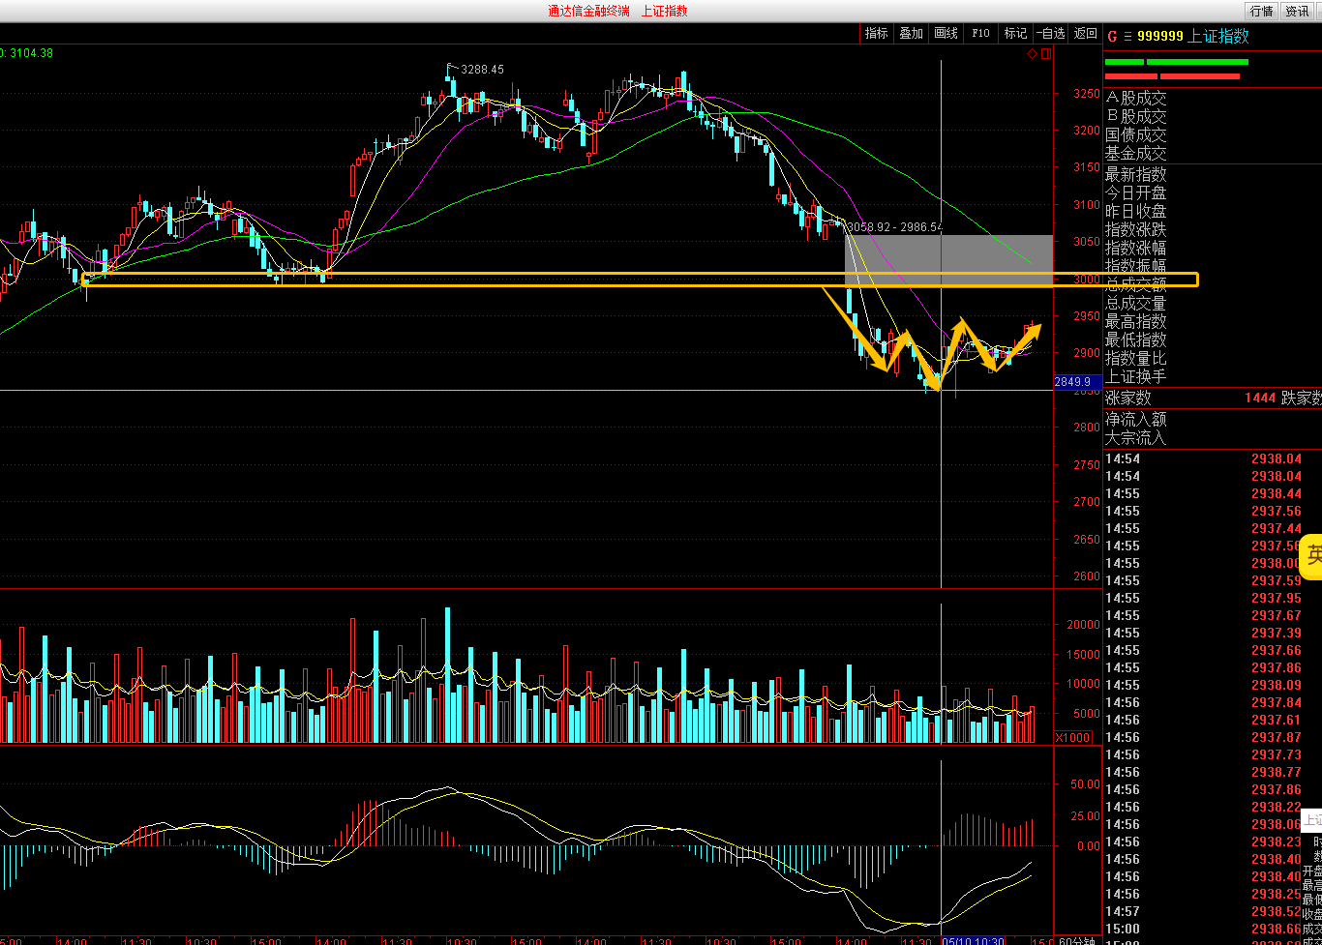Click the 叠加 overlay toolbar button
Viewport: 1322px width, 945px height.
coord(911,33)
